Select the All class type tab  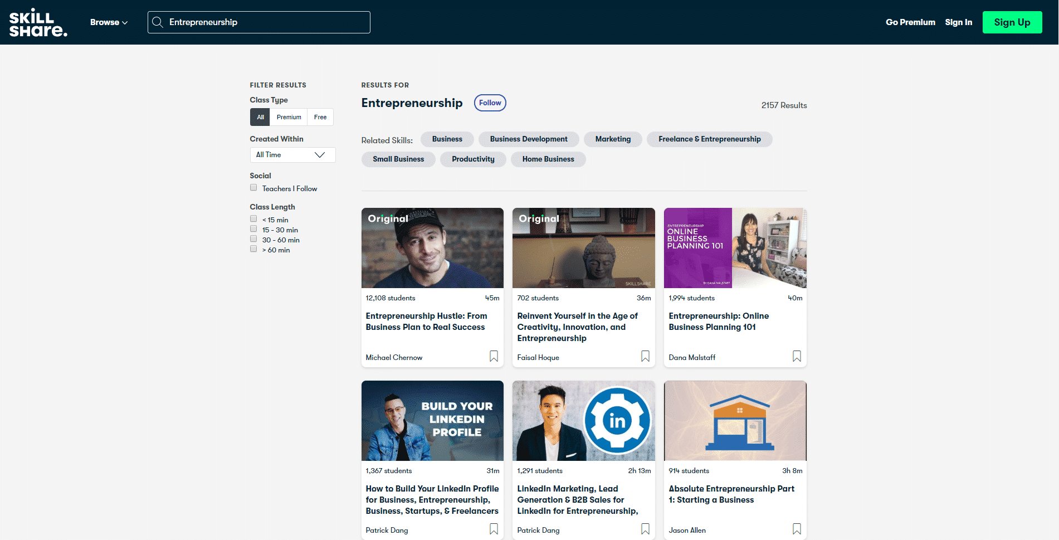coord(260,117)
